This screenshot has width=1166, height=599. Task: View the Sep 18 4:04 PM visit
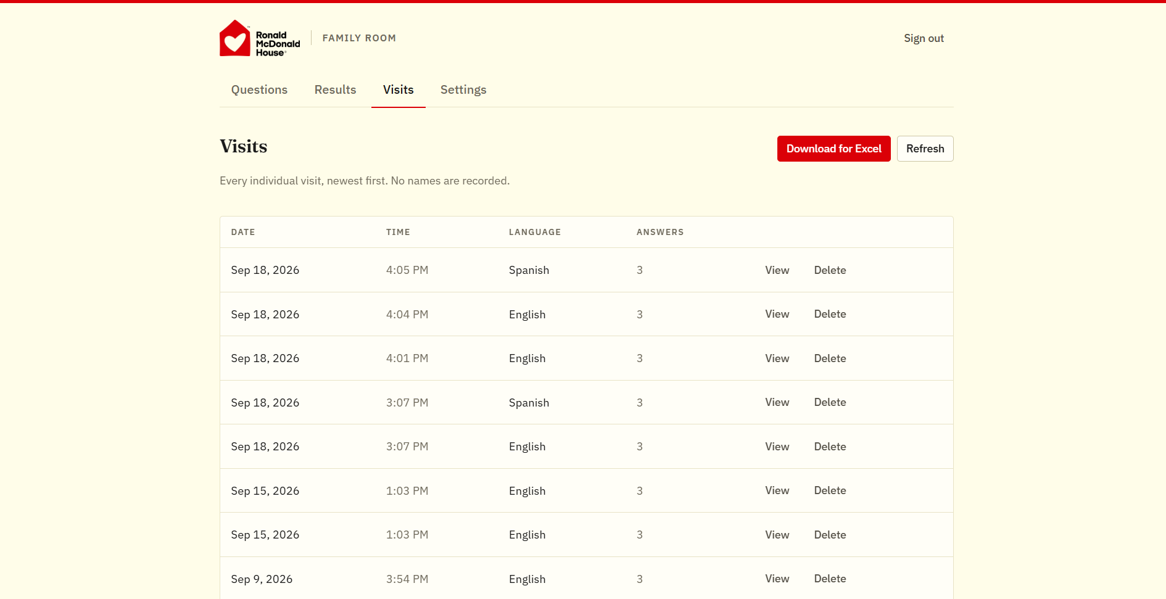point(777,314)
